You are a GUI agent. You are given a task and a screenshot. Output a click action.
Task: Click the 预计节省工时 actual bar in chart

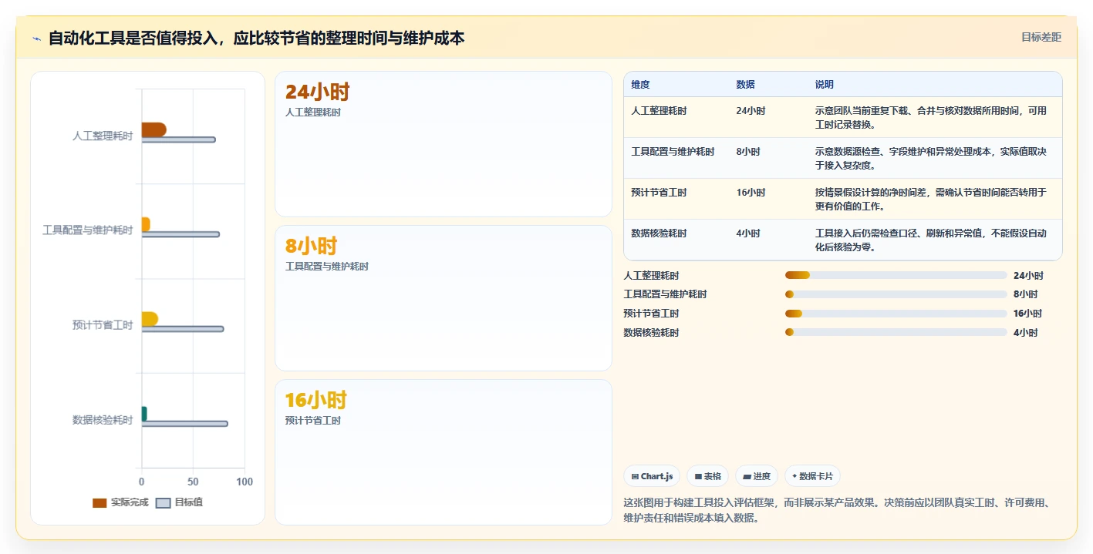150,319
